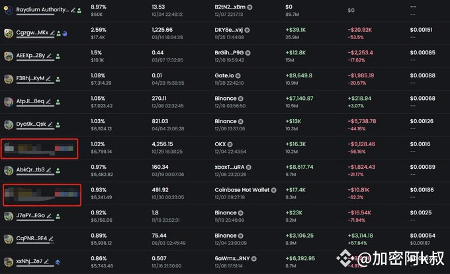
Task: Click the edit pencil beside AEEXp...Z8y
Action: tap(49, 56)
